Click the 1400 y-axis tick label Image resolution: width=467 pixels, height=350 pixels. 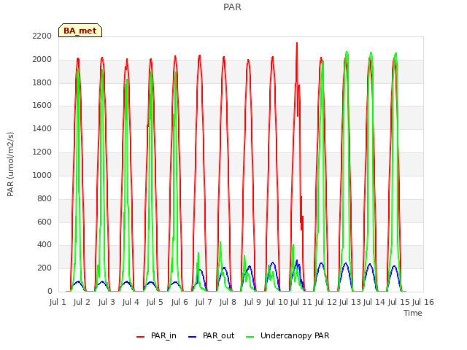(x=42, y=129)
